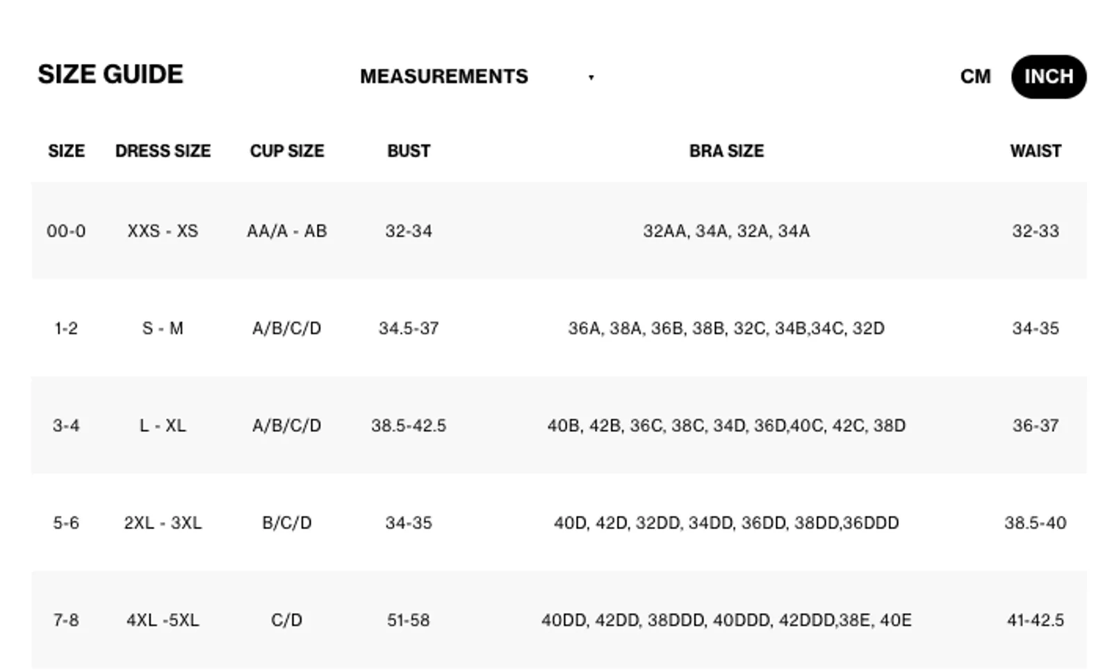This screenshot has width=1112, height=670.
Task: Click the BUST column header
Action: pos(409,151)
